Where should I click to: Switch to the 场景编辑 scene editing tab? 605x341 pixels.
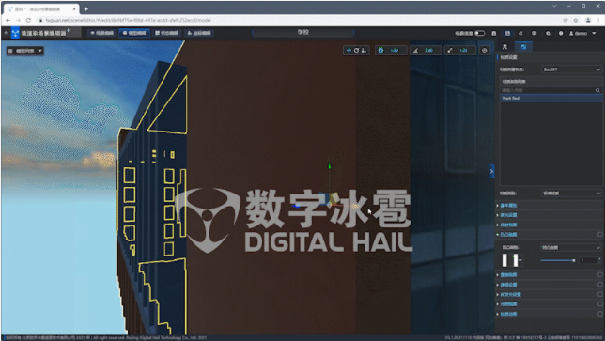click(102, 33)
